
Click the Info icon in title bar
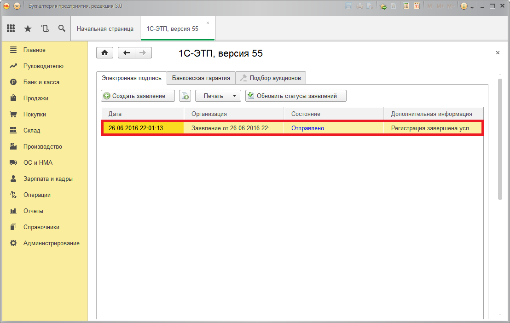(464, 6)
